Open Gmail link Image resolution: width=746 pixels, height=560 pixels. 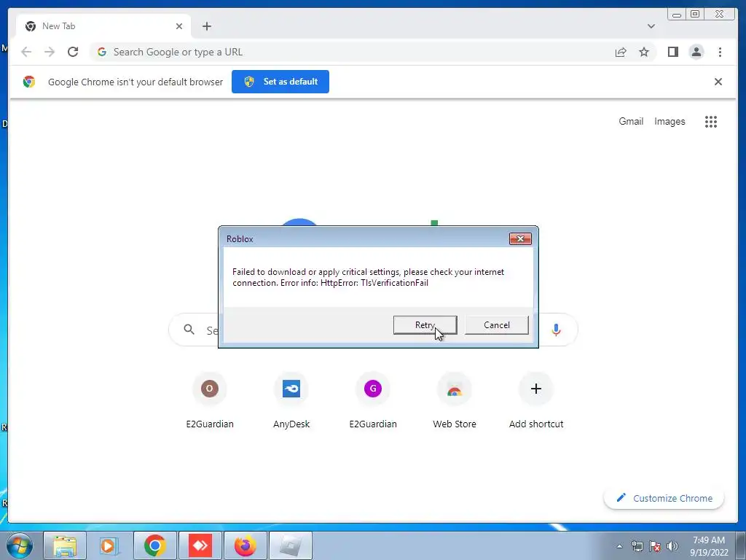pos(631,122)
